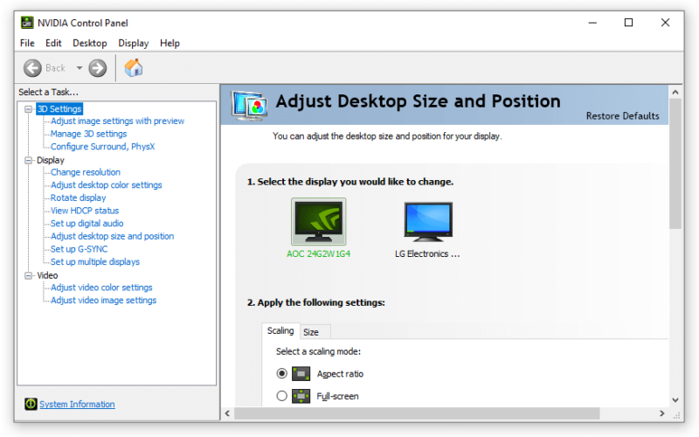Screen dimensions: 699x437
Task: Click the horizontal scrollbar right arrow
Action: point(662,413)
